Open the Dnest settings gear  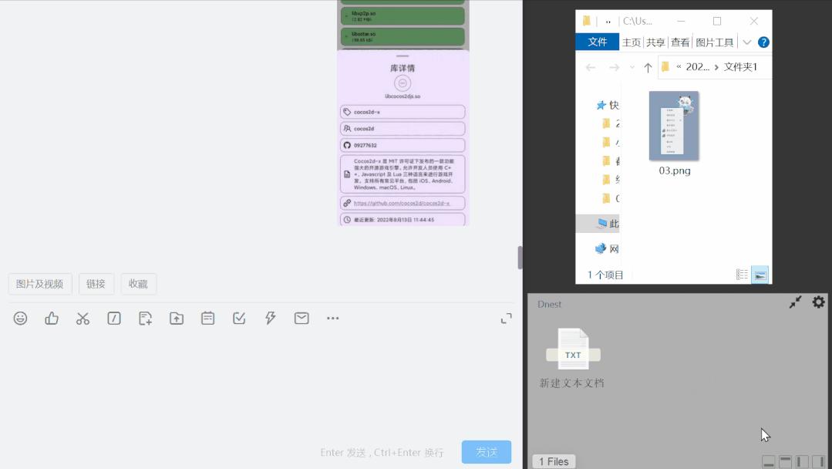(818, 302)
